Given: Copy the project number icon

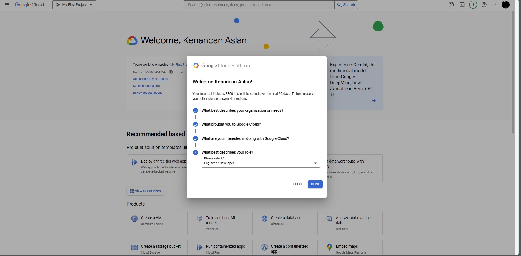Looking at the screenshot, I should point(171,72).
